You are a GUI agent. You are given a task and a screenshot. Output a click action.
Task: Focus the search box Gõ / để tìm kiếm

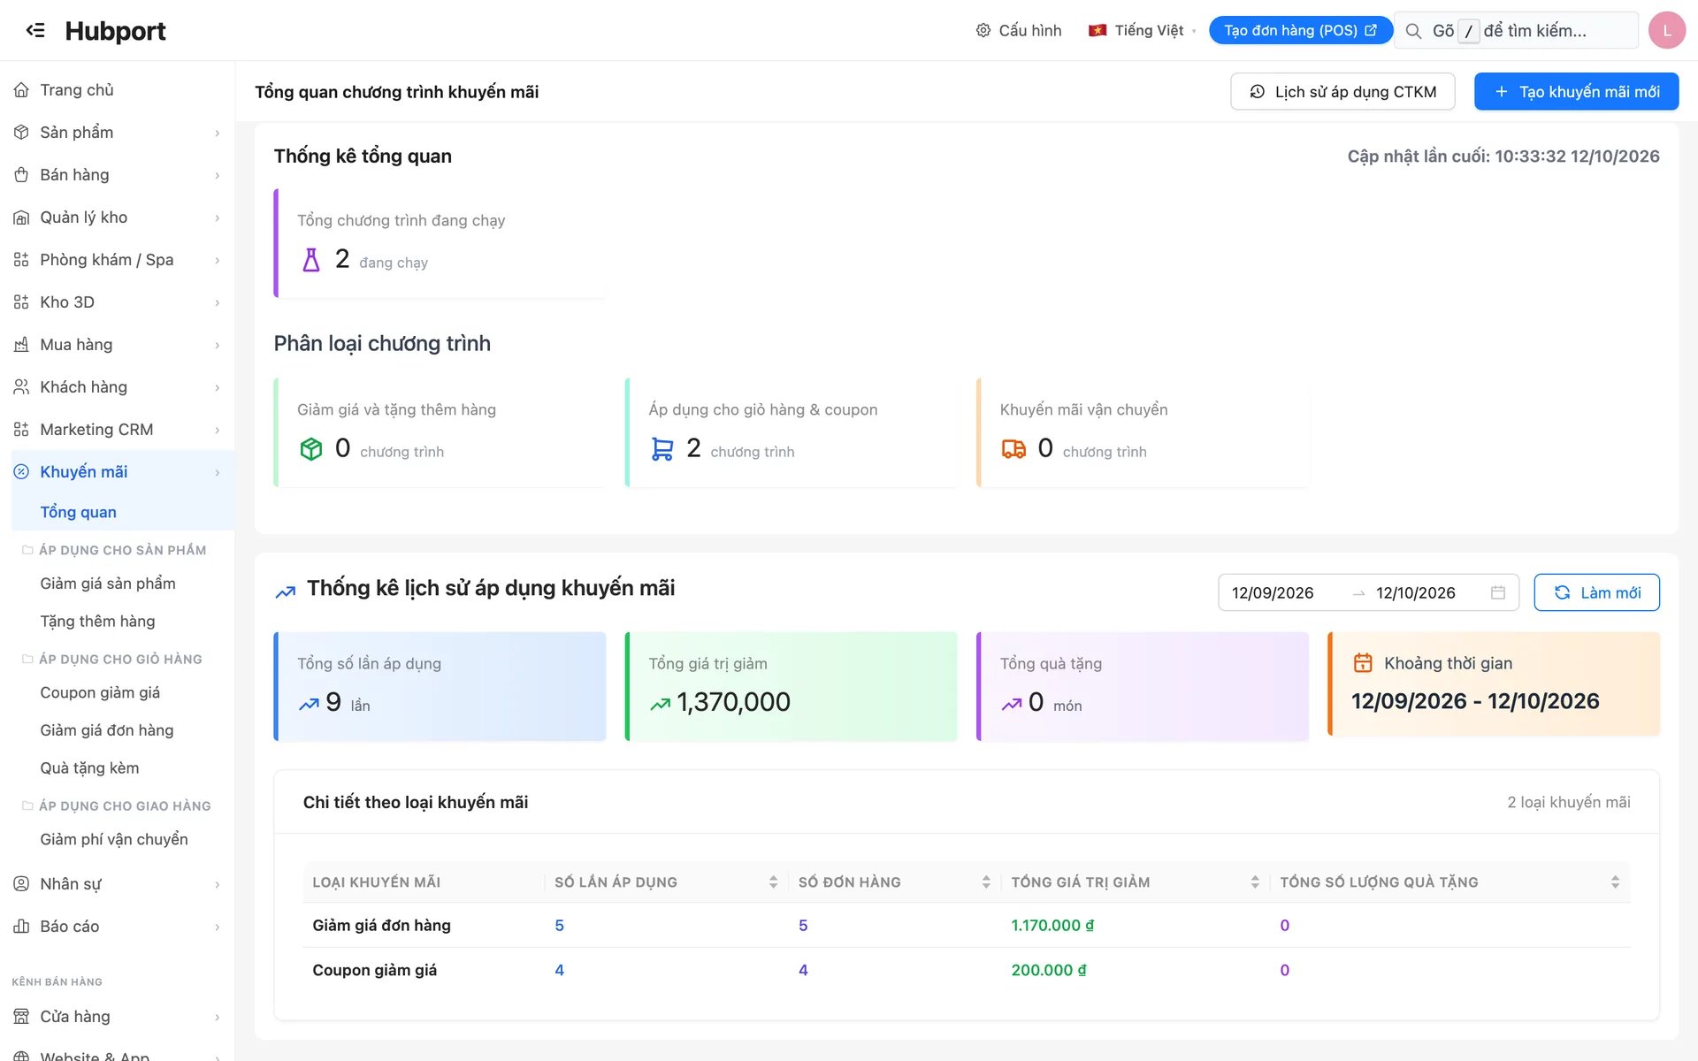tap(1518, 31)
